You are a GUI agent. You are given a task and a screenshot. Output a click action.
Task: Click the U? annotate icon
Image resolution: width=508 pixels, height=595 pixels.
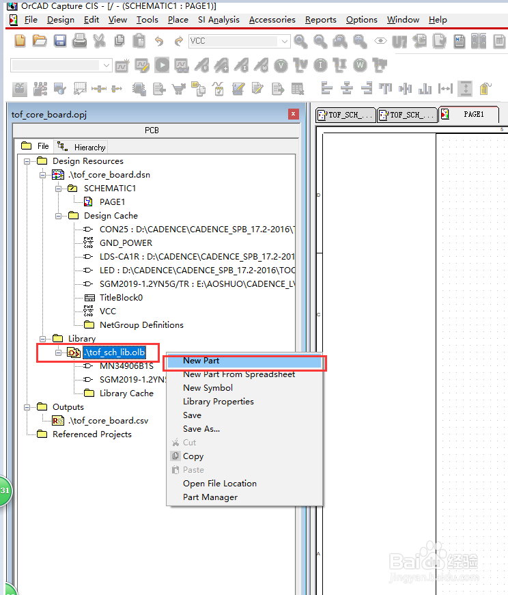point(399,42)
